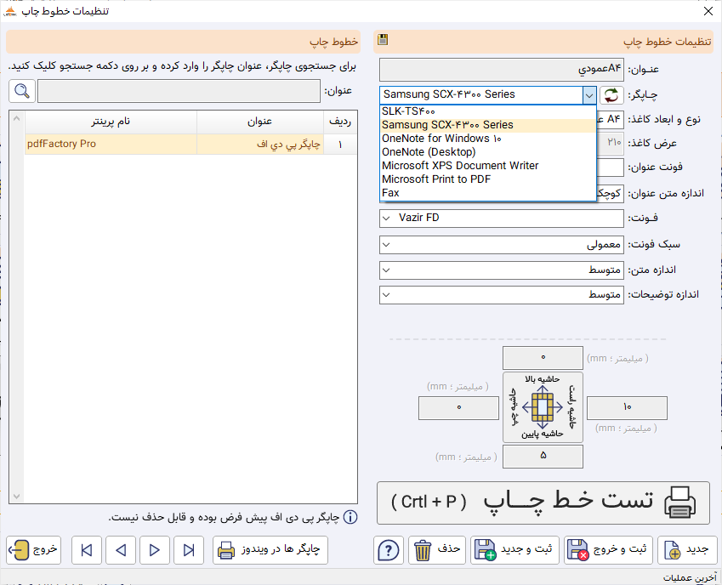Screen dimensions: 722x585
Task: Select SLK-TS400 from printer list
Action: tap(488, 111)
